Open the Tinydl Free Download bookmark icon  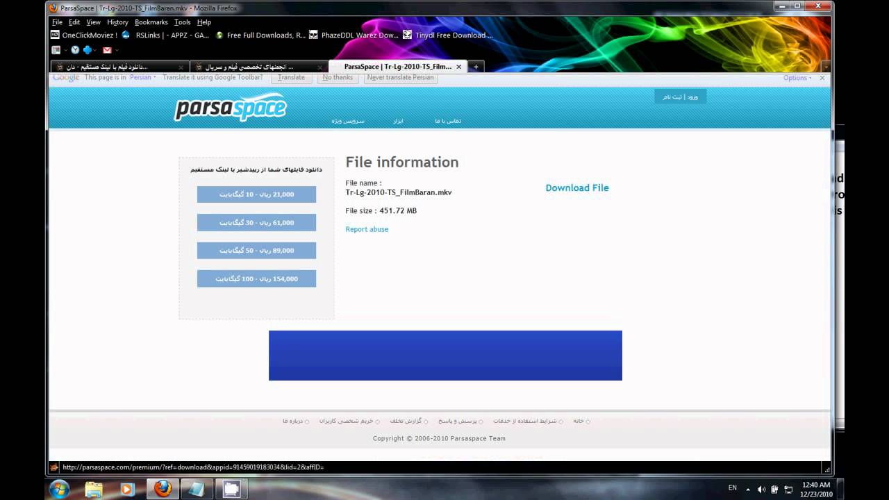pyautogui.click(x=406, y=35)
